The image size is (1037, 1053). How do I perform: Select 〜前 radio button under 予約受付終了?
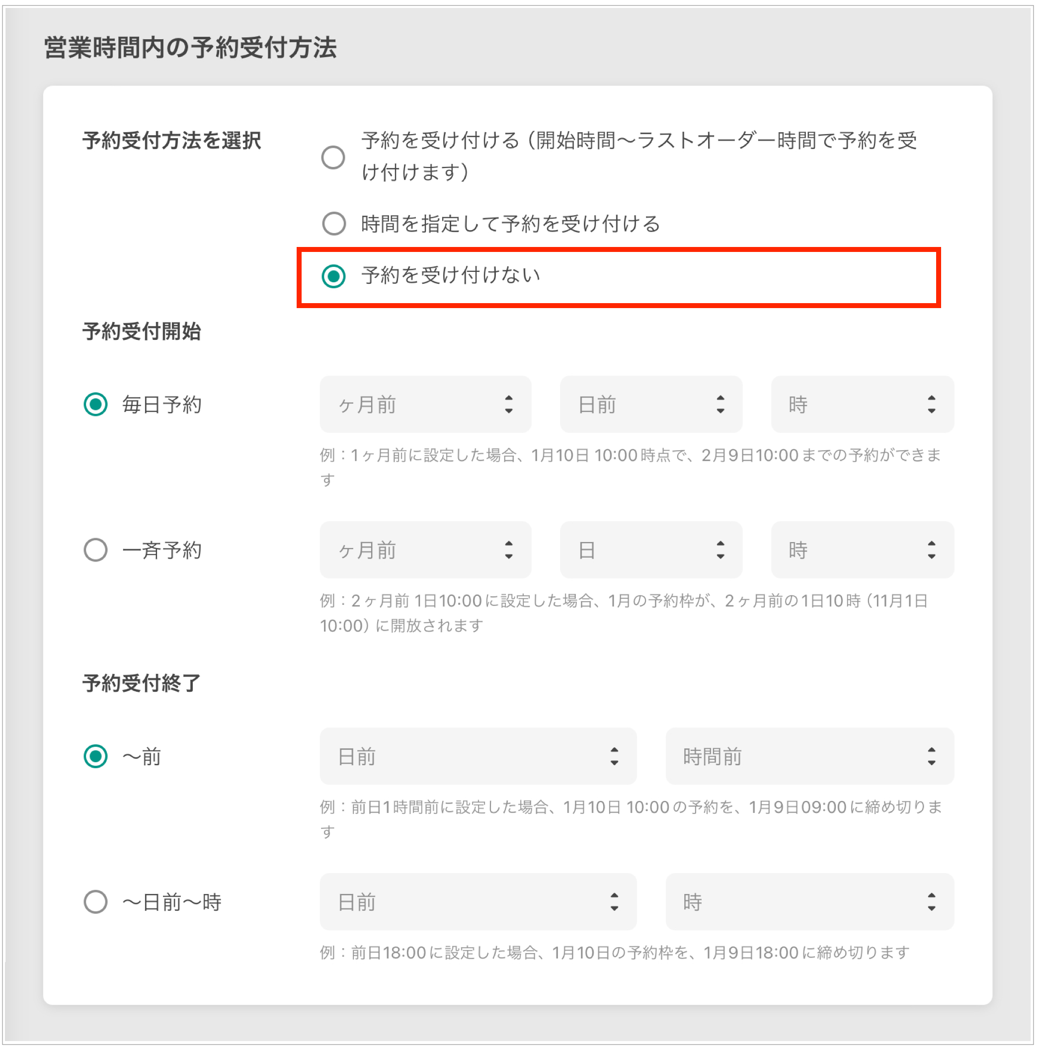[x=95, y=756]
